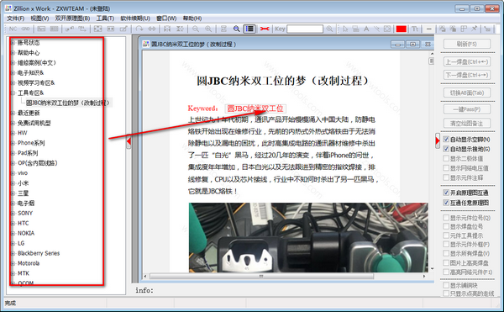The image size is (504, 312).
Task: Click the red wrench tool icon
Action: tap(265, 29)
